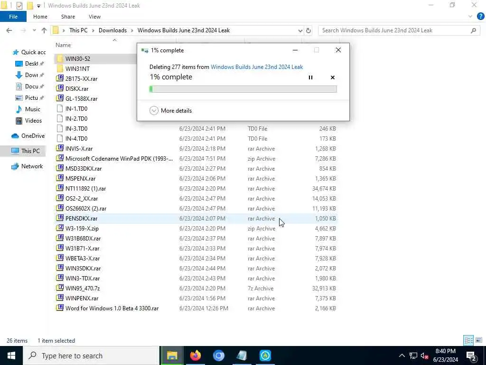Select Desktop in navigation pane
Image resolution: width=486 pixels, height=365 pixels.
coord(30,64)
